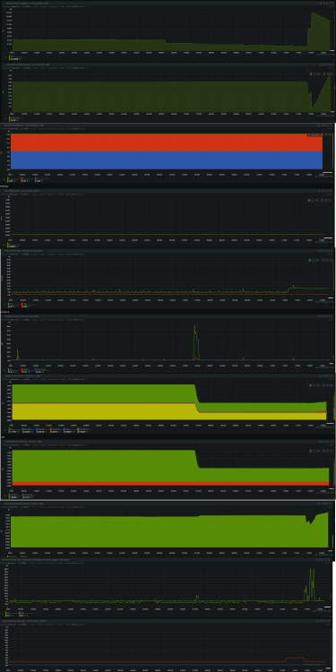
Task: Toggle green legend entry under topmost chart
Action: pos(15,58)
